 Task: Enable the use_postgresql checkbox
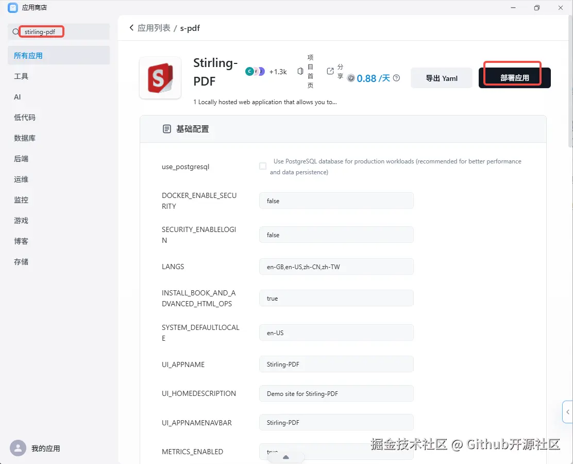(x=263, y=166)
